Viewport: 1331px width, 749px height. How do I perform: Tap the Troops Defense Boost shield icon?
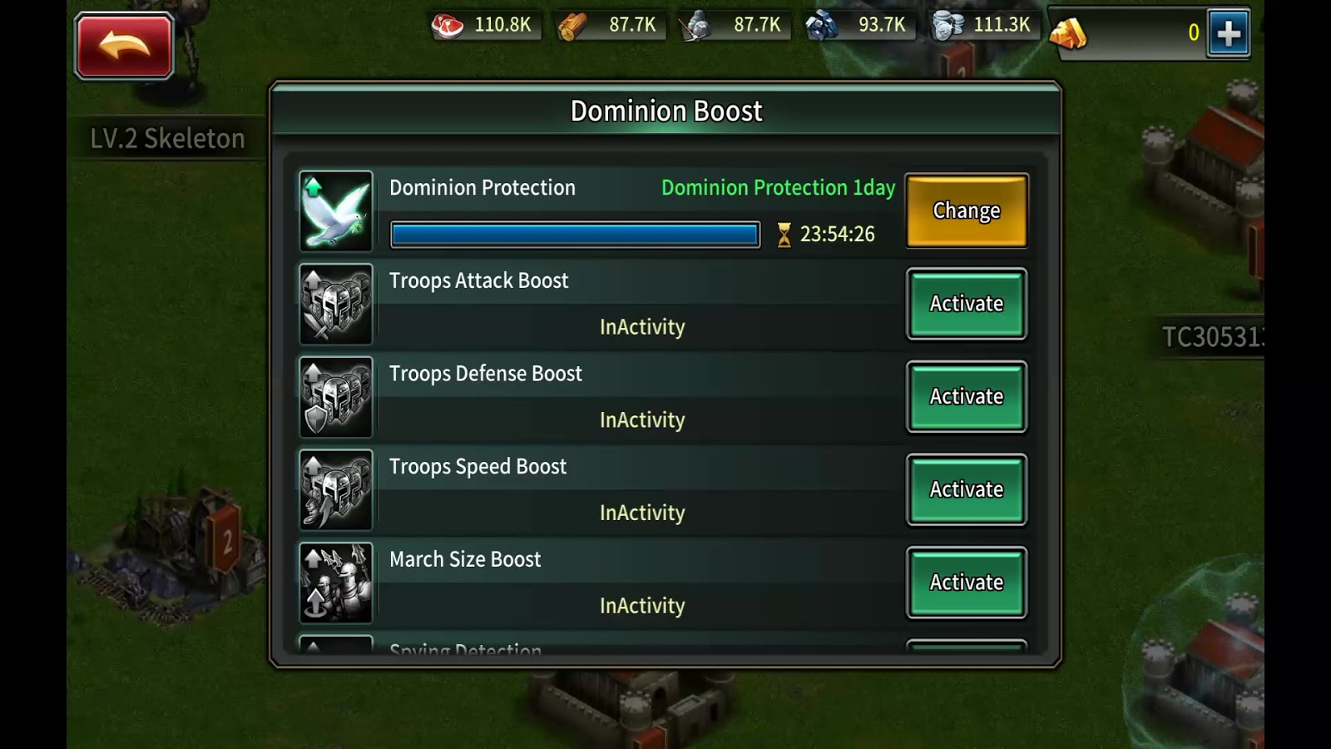336,398
